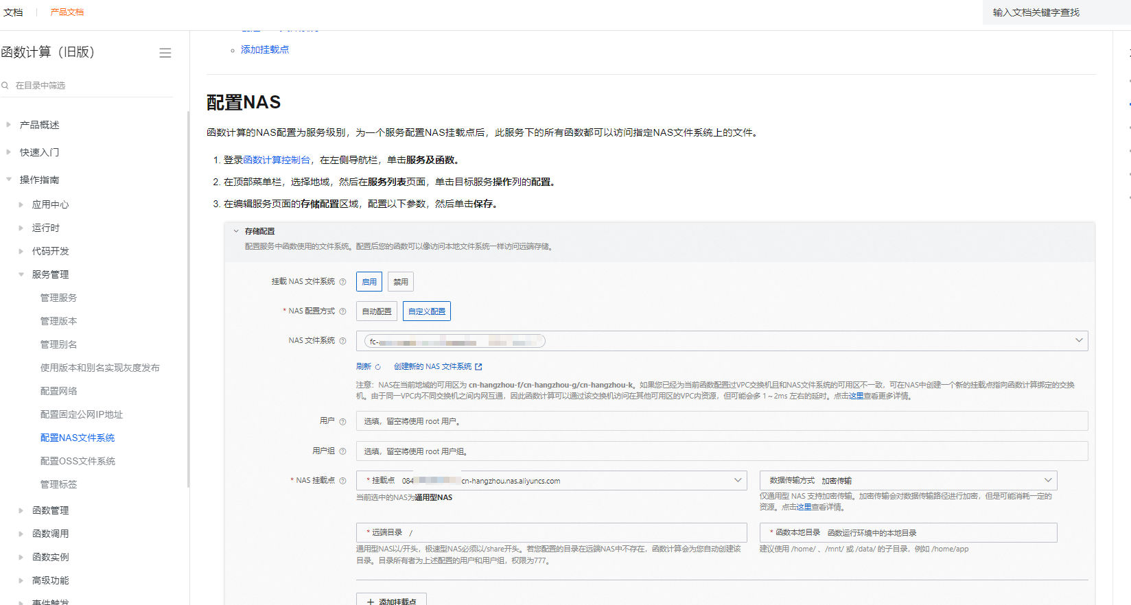Click 创建新的 NAS 文件系统 link

tap(432, 367)
